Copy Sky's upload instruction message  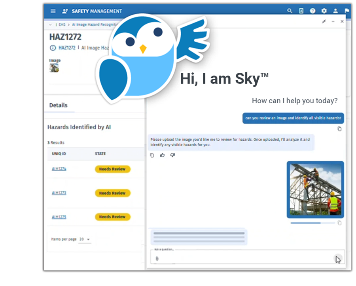click(152, 155)
